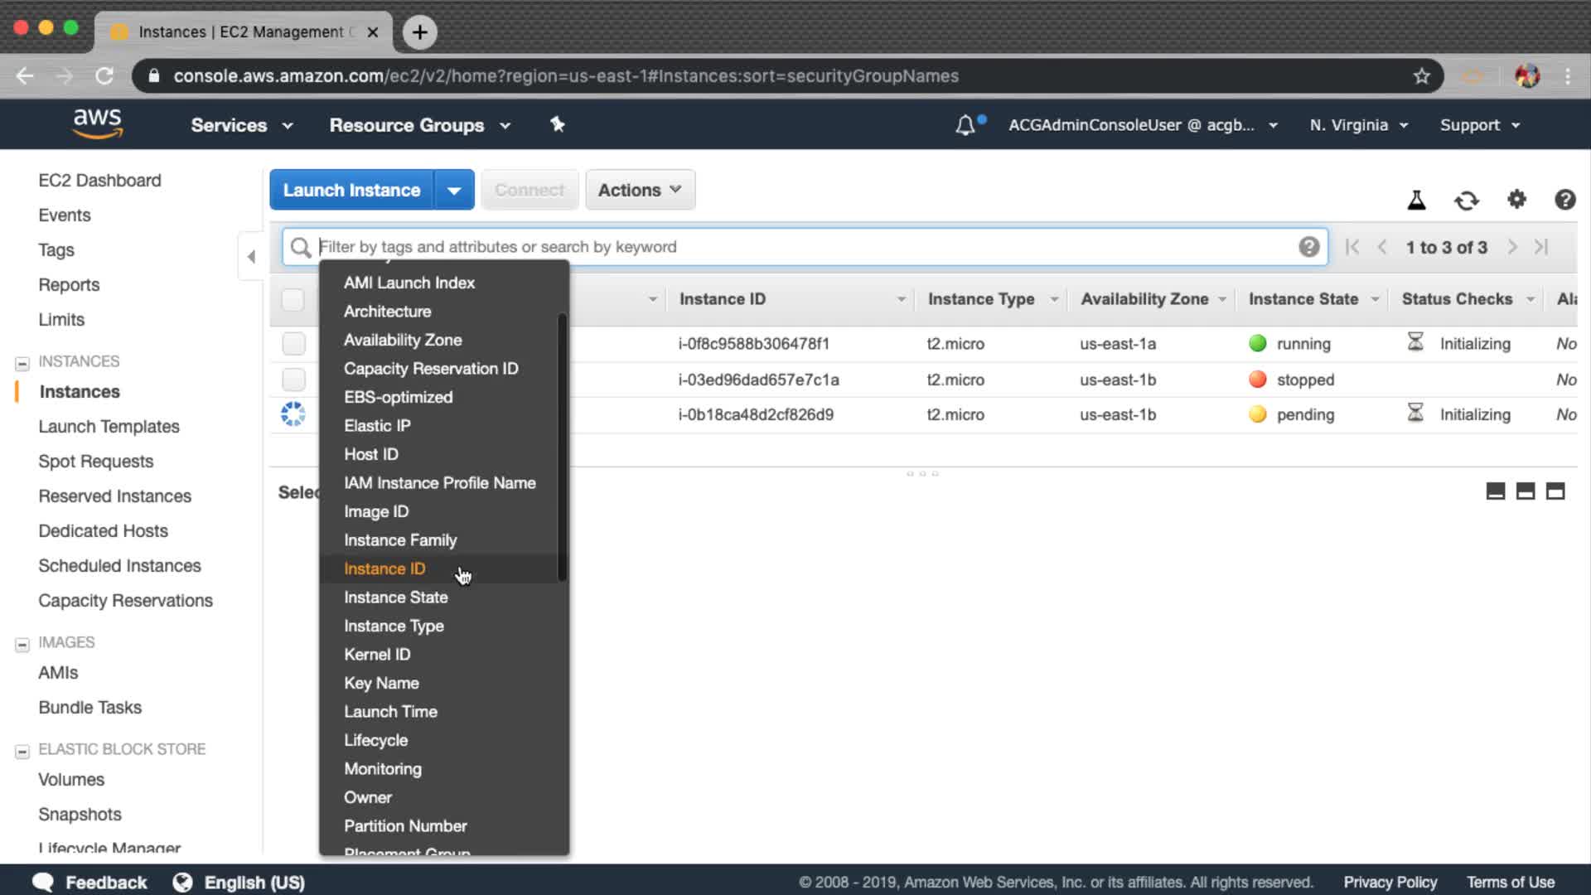
Task: Toggle the select all instances checkbox
Action: click(x=293, y=299)
